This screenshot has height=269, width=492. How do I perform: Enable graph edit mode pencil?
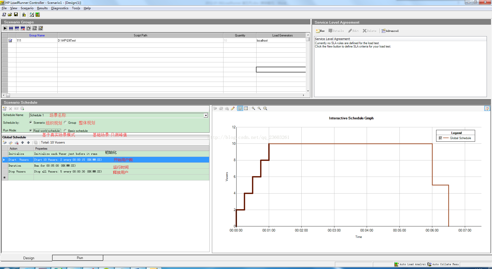tap(233, 108)
